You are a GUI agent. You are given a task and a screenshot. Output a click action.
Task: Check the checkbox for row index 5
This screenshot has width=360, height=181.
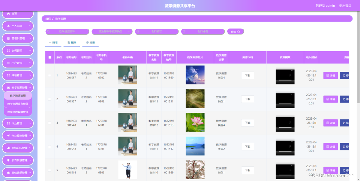[49, 170]
